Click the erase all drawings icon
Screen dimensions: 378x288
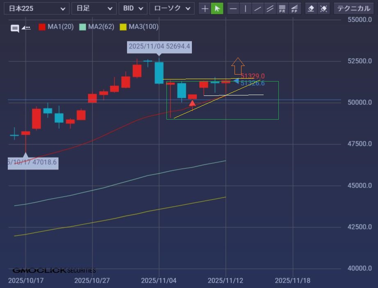coord(323,8)
